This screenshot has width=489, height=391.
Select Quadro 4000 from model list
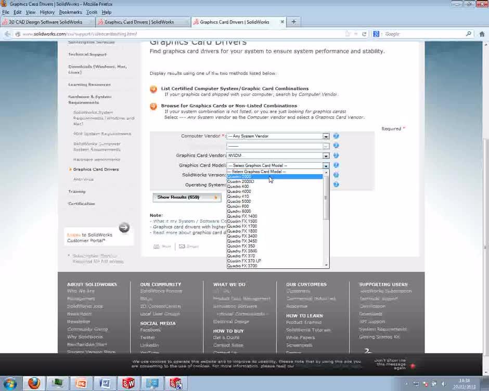click(239, 191)
